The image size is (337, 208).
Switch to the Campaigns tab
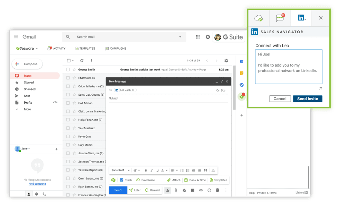pyautogui.click(x=116, y=49)
